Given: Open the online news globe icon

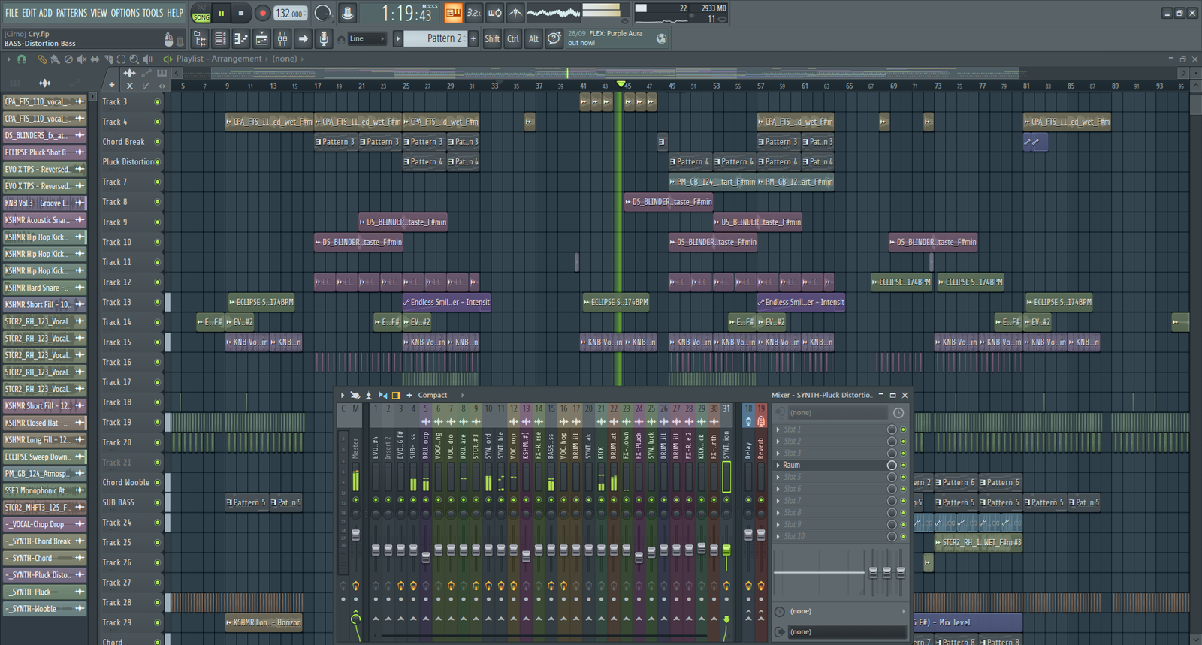Looking at the screenshot, I should coord(661,38).
